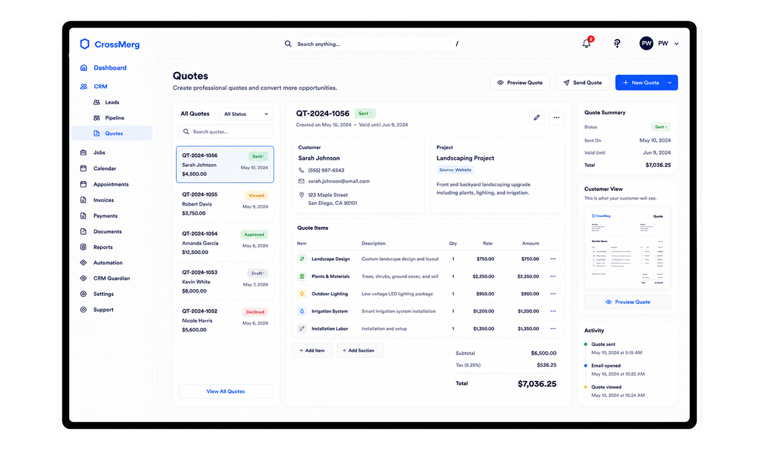Click the CrossMerg shield logo

click(x=85, y=44)
